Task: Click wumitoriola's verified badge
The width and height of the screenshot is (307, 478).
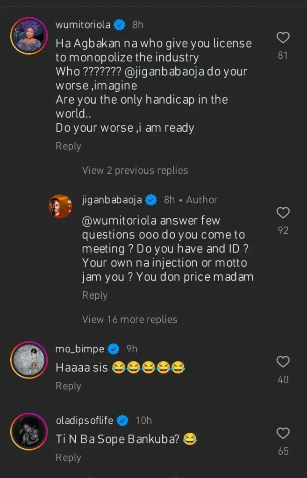Action: 120,25
